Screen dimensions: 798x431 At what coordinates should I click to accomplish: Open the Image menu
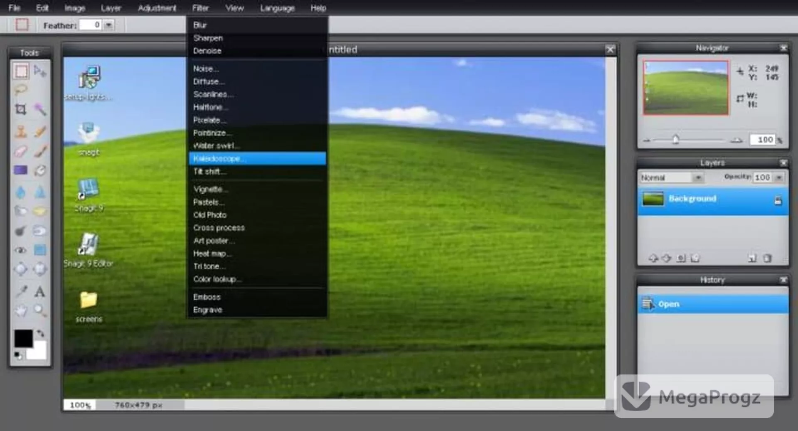(x=75, y=8)
